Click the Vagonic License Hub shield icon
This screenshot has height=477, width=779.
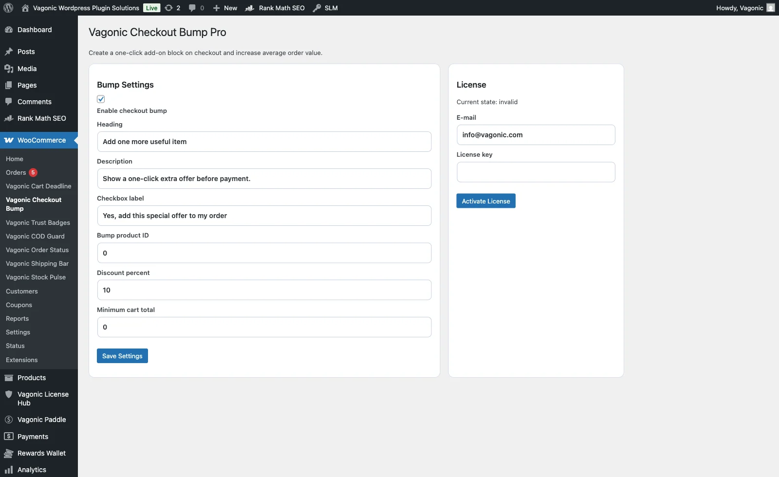pos(9,394)
